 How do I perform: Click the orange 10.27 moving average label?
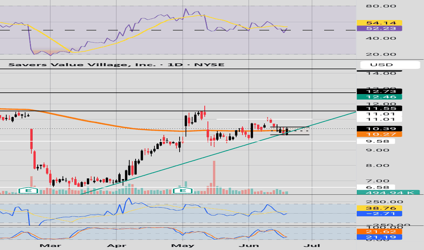coord(379,135)
